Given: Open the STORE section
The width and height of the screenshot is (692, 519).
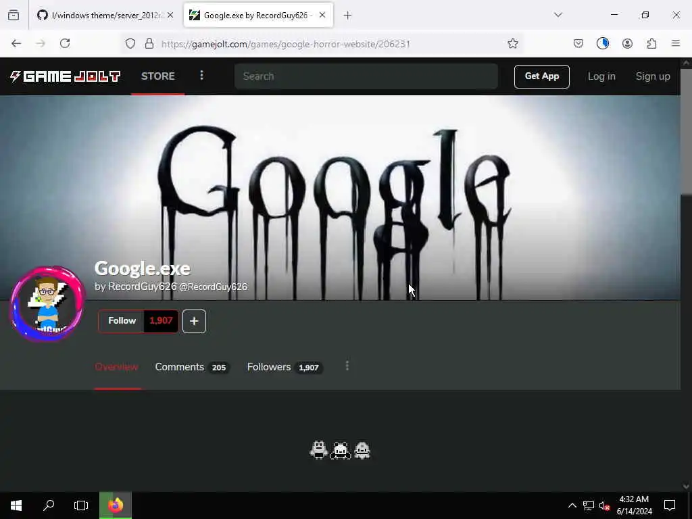Looking at the screenshot, I should tap(158, 76).
